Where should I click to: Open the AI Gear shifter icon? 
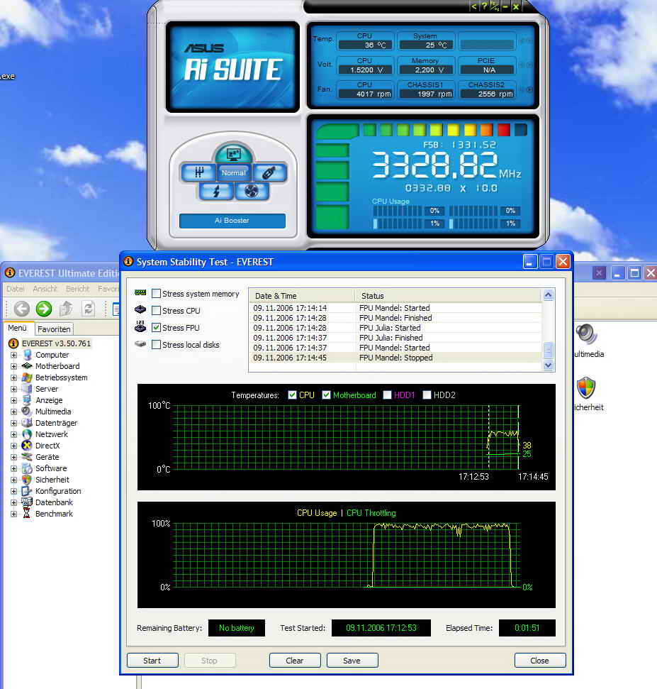coord(199,172)
